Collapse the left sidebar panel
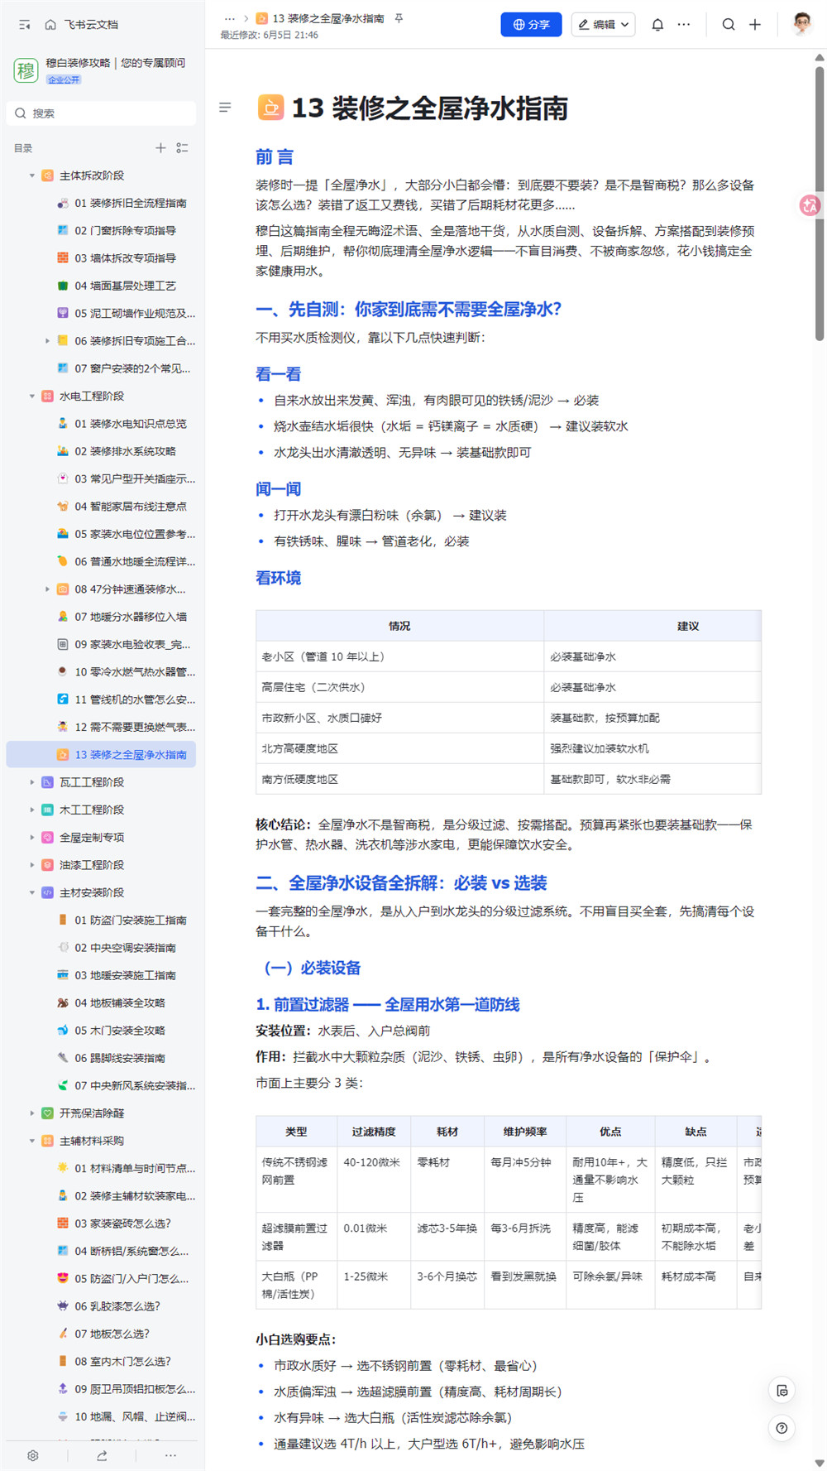Image resolution: width=827 pixels, height=1471 pixels. pos(24,25)
